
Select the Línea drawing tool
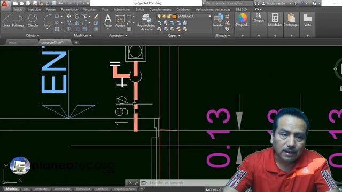point(6,20)
